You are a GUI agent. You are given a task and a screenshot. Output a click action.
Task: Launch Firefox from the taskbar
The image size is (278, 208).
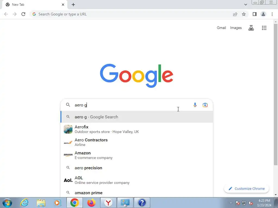(x=91, y=203)
